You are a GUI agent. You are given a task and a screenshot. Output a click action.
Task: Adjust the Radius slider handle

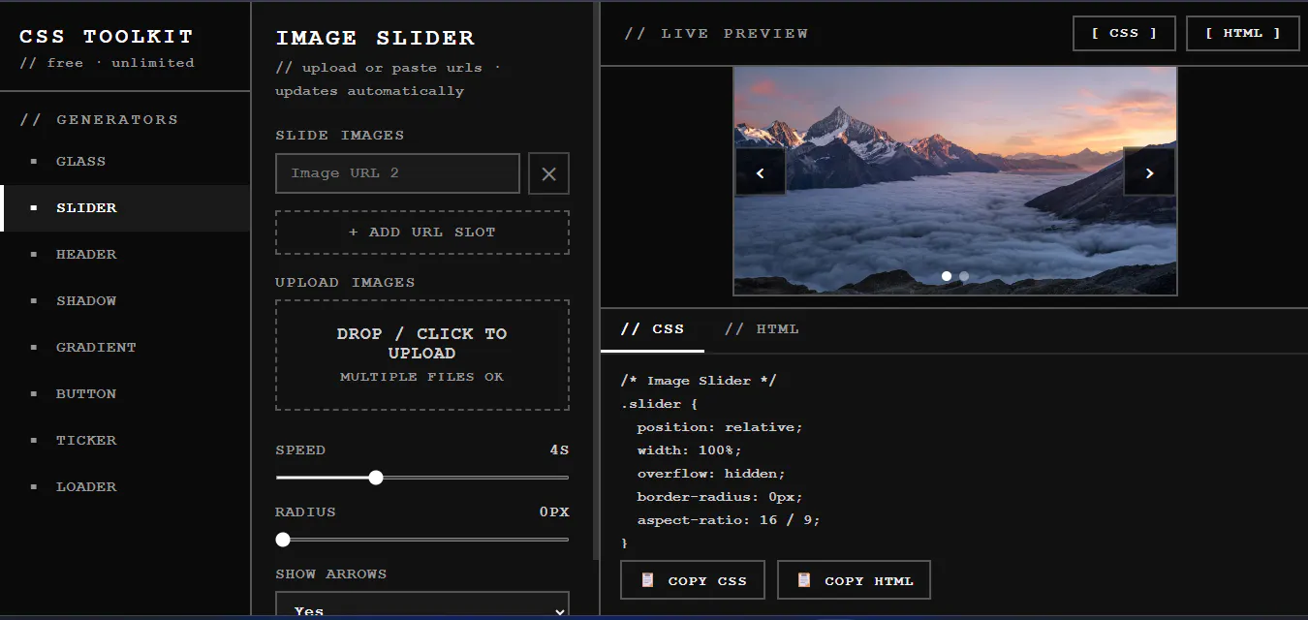click(x=283, y=540)
